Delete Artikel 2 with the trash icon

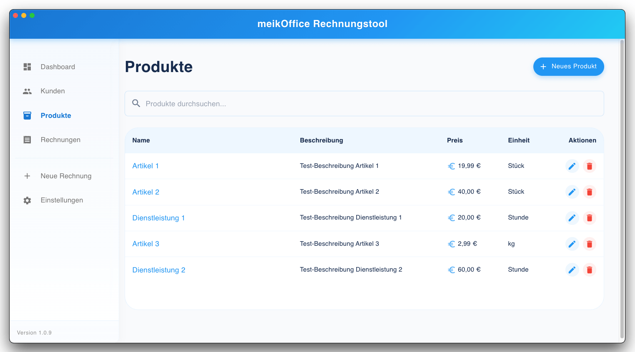tap(590, 192)
